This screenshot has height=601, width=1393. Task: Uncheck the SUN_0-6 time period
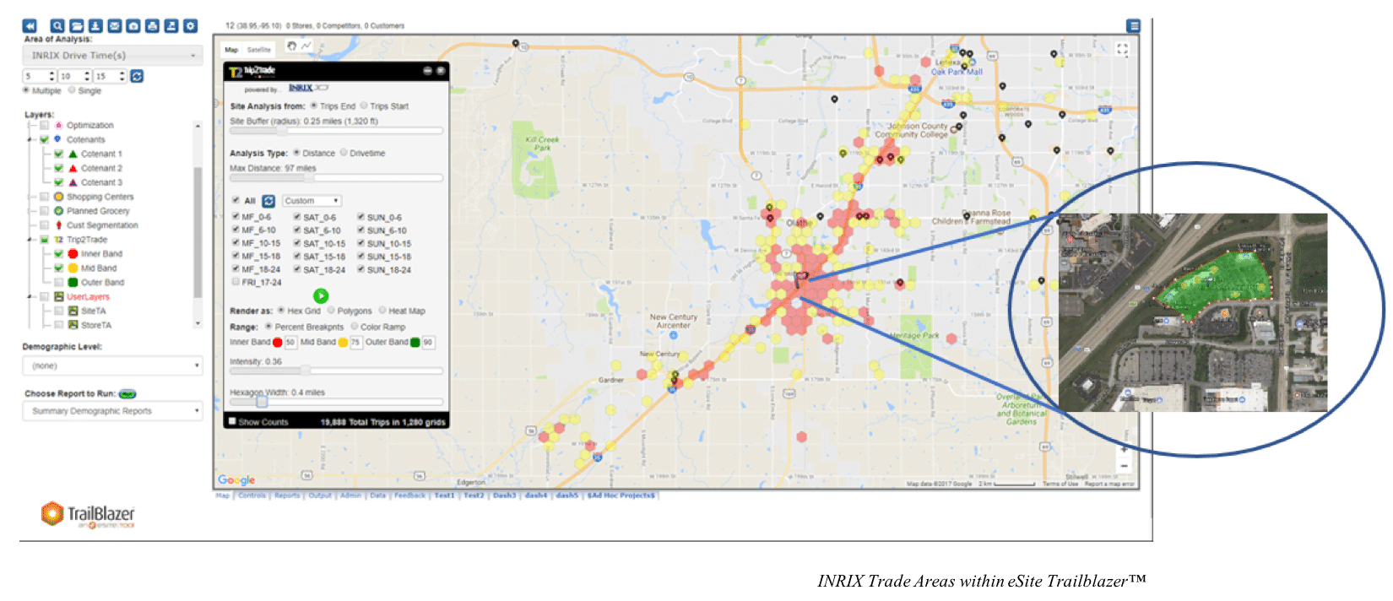360,217
